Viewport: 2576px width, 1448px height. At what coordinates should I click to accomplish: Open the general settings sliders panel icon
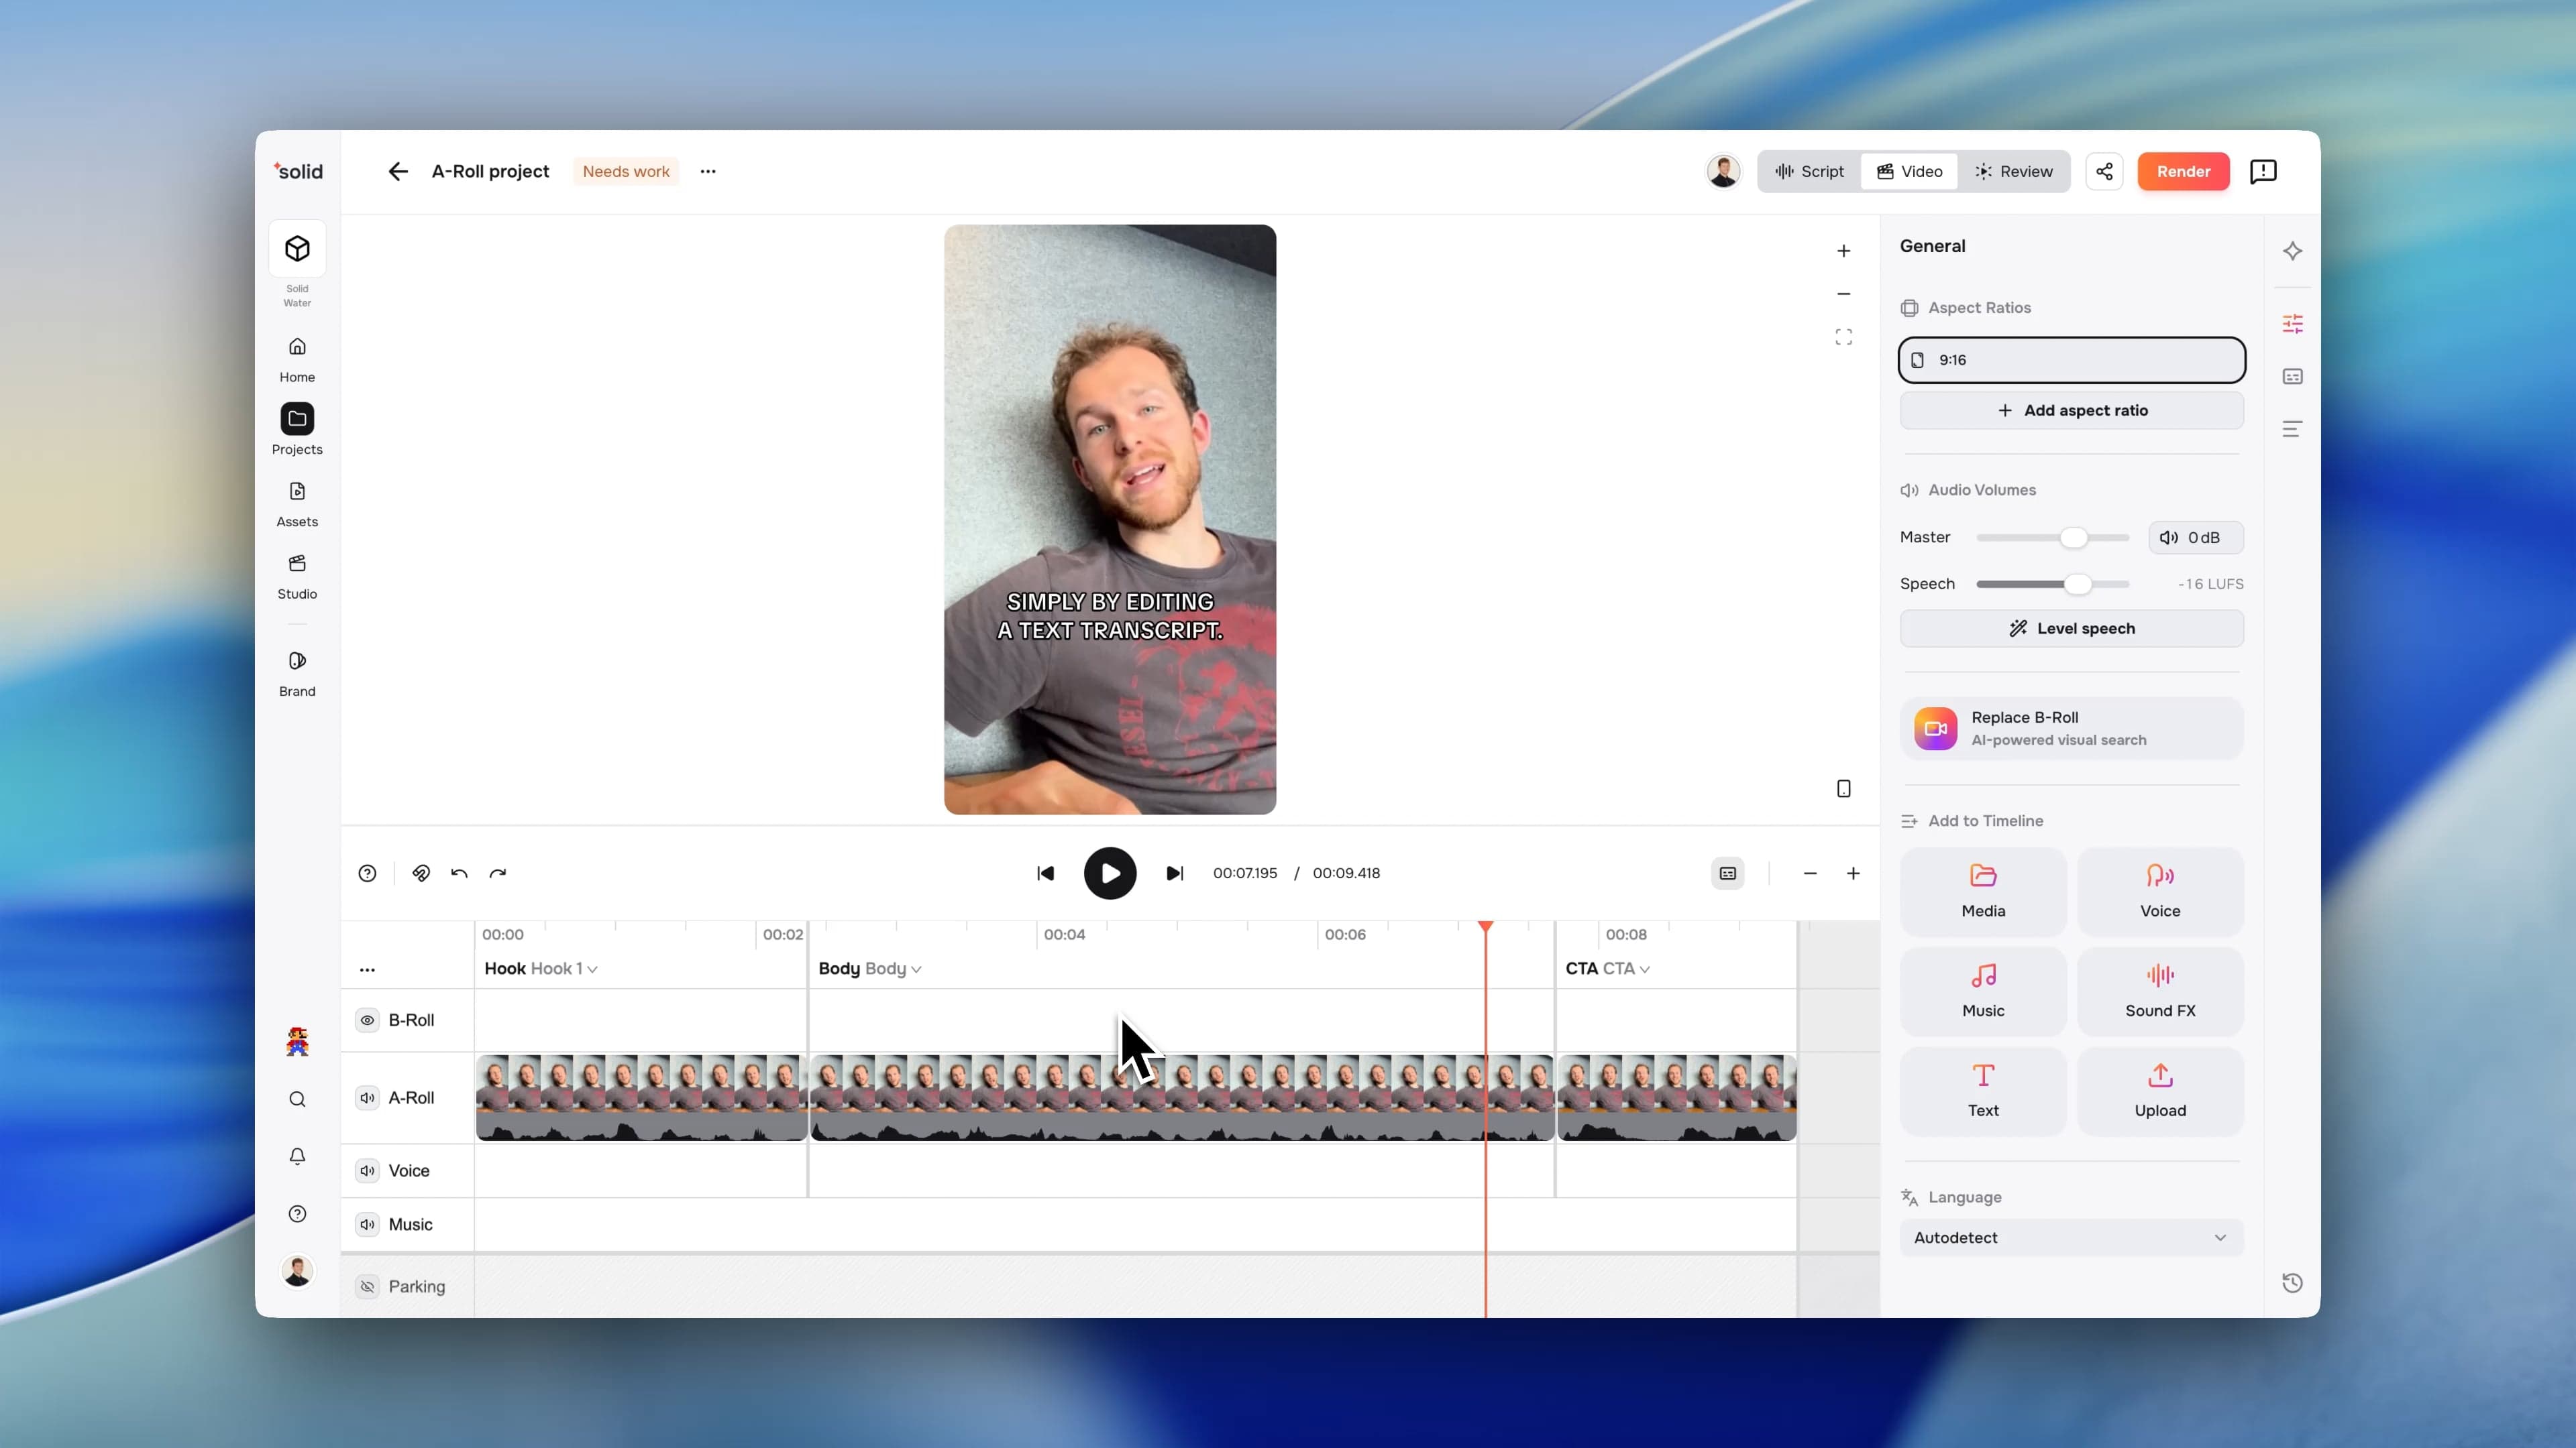coord(2292,324)
